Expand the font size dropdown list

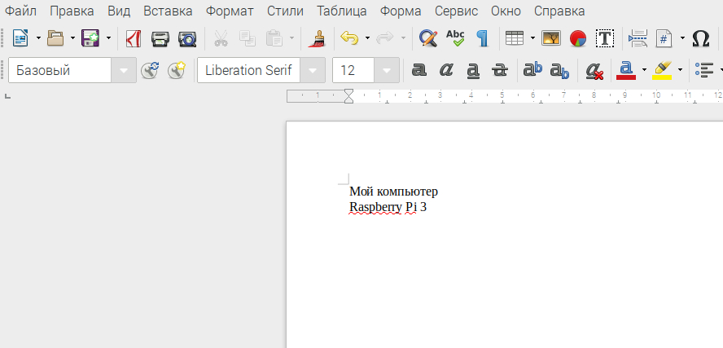click(x=387, y=70)
